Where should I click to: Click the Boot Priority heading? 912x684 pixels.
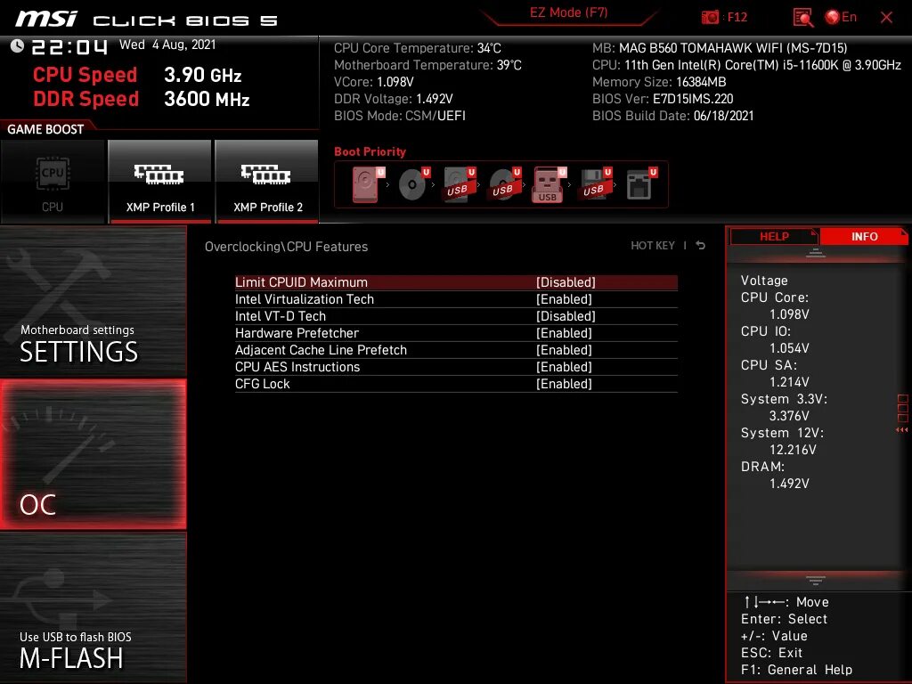pos(370,151)
